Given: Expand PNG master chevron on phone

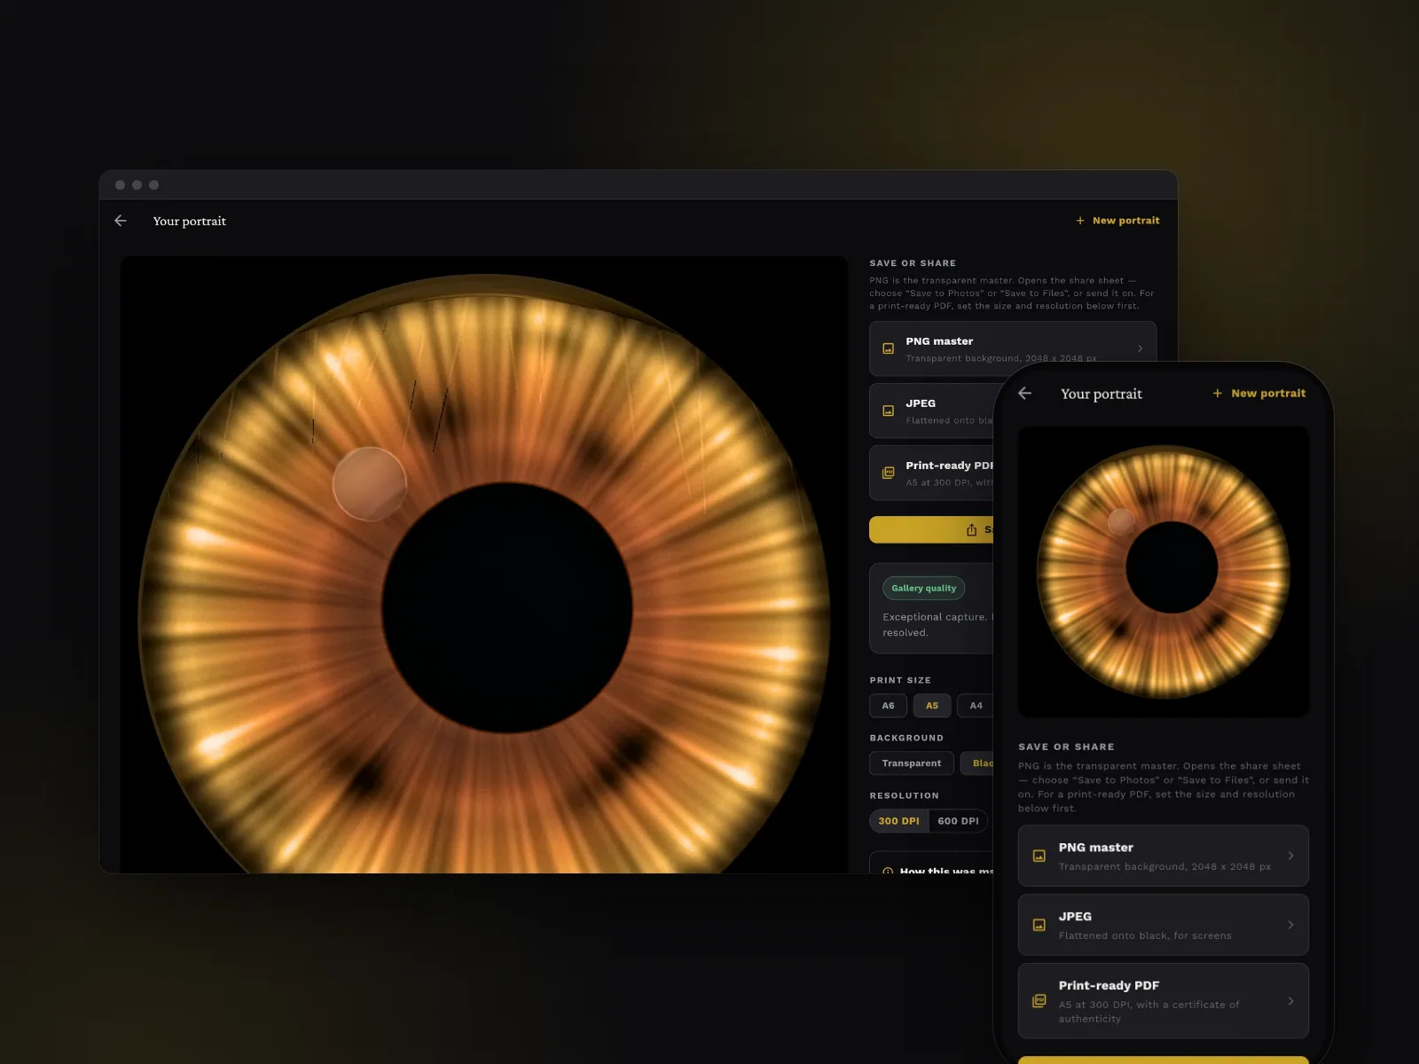Looking at the screenshot, I should coord(1290,856).
